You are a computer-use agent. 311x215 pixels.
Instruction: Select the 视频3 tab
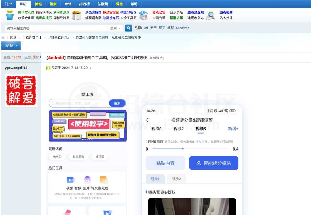tap(201, 129)
